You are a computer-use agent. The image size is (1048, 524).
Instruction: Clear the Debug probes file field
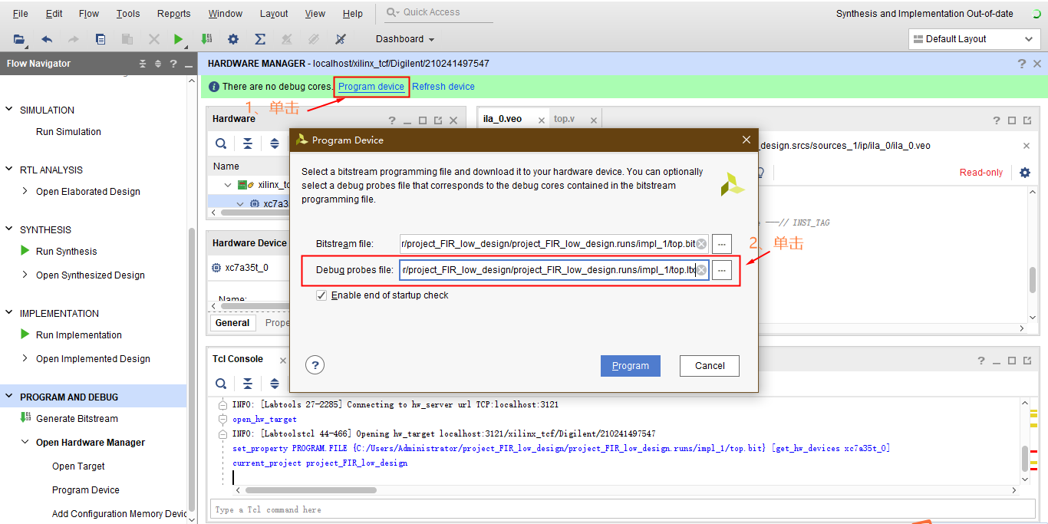(x=701, y=270)
